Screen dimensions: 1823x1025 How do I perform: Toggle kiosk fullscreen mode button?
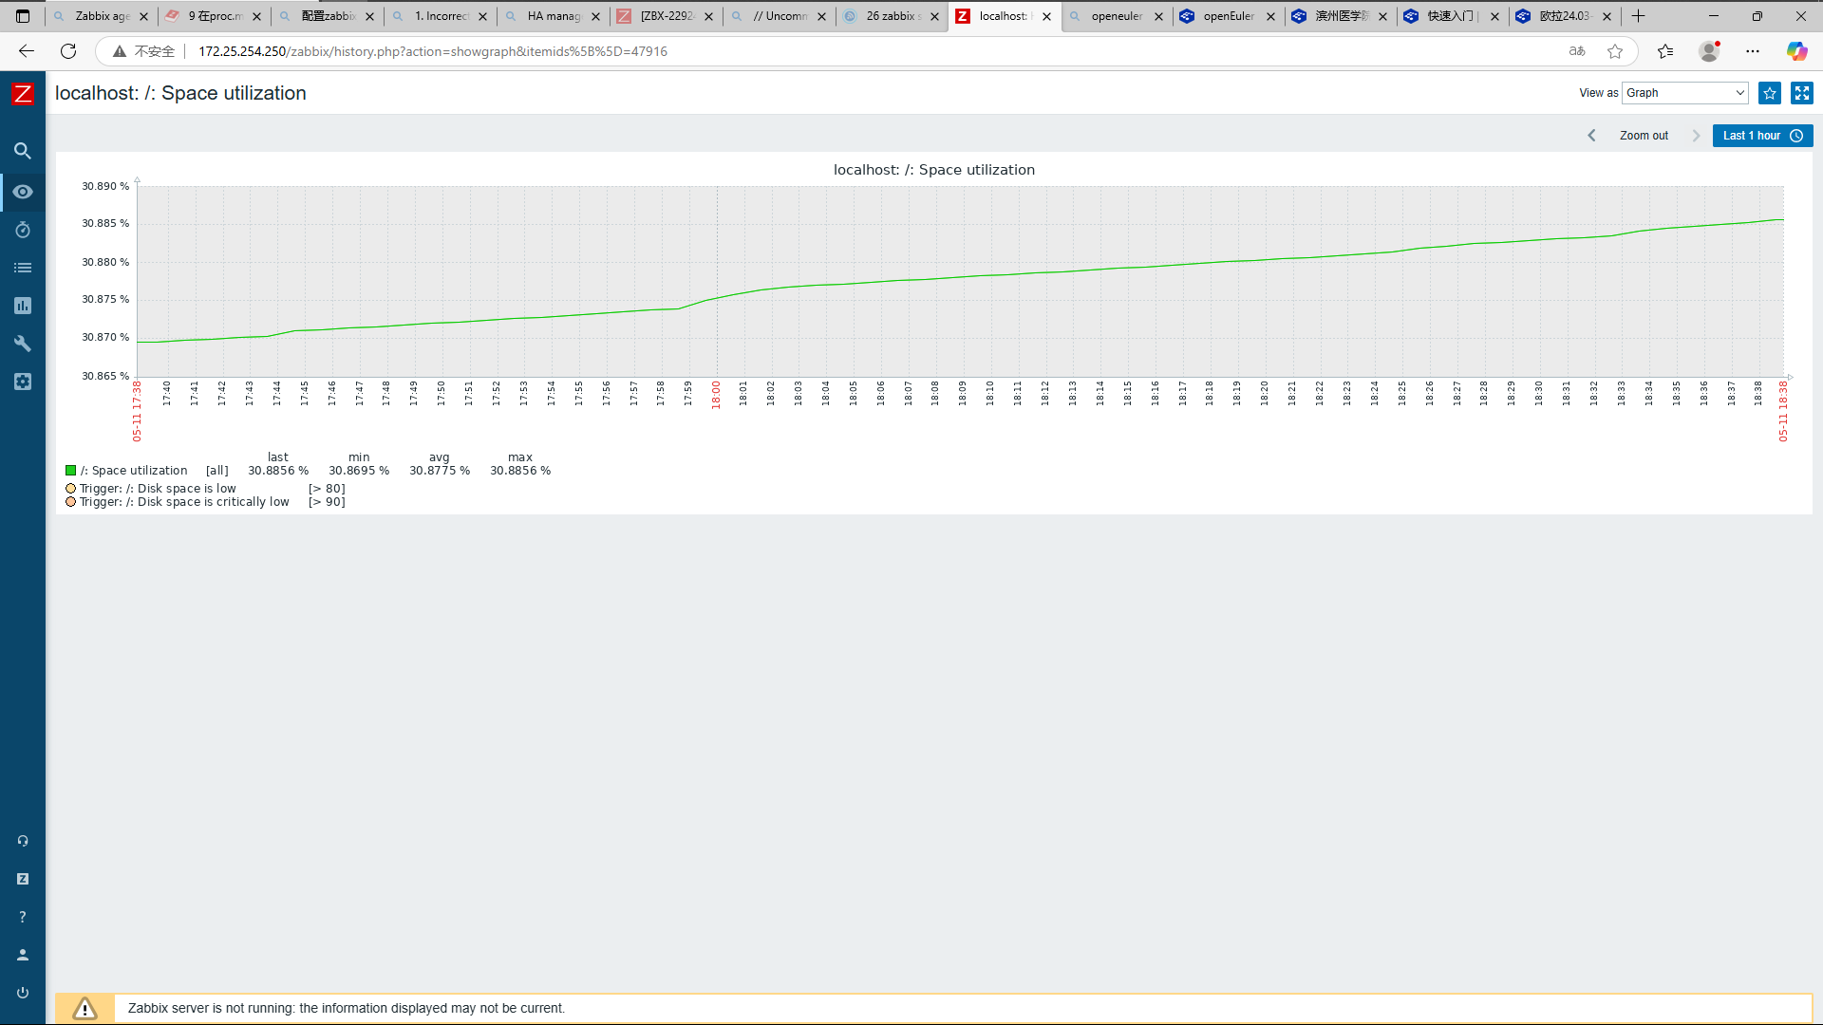[x=1801, y=93]
